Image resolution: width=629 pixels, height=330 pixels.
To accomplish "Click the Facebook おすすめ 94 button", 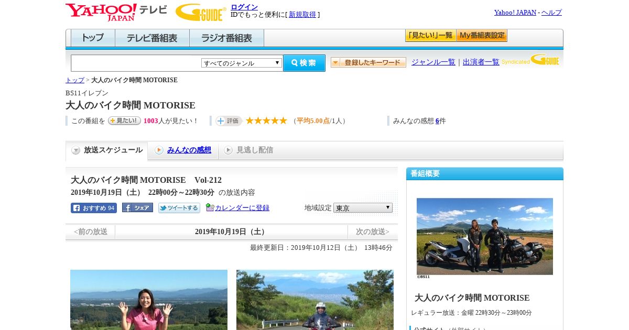I will point(94,208).
